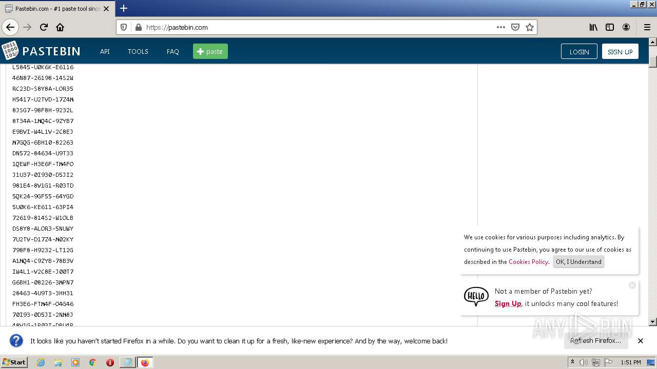Select the text 72619-814S2-W1OLB
Viewport: 657px width, 369px height.
tap(43, 218)
